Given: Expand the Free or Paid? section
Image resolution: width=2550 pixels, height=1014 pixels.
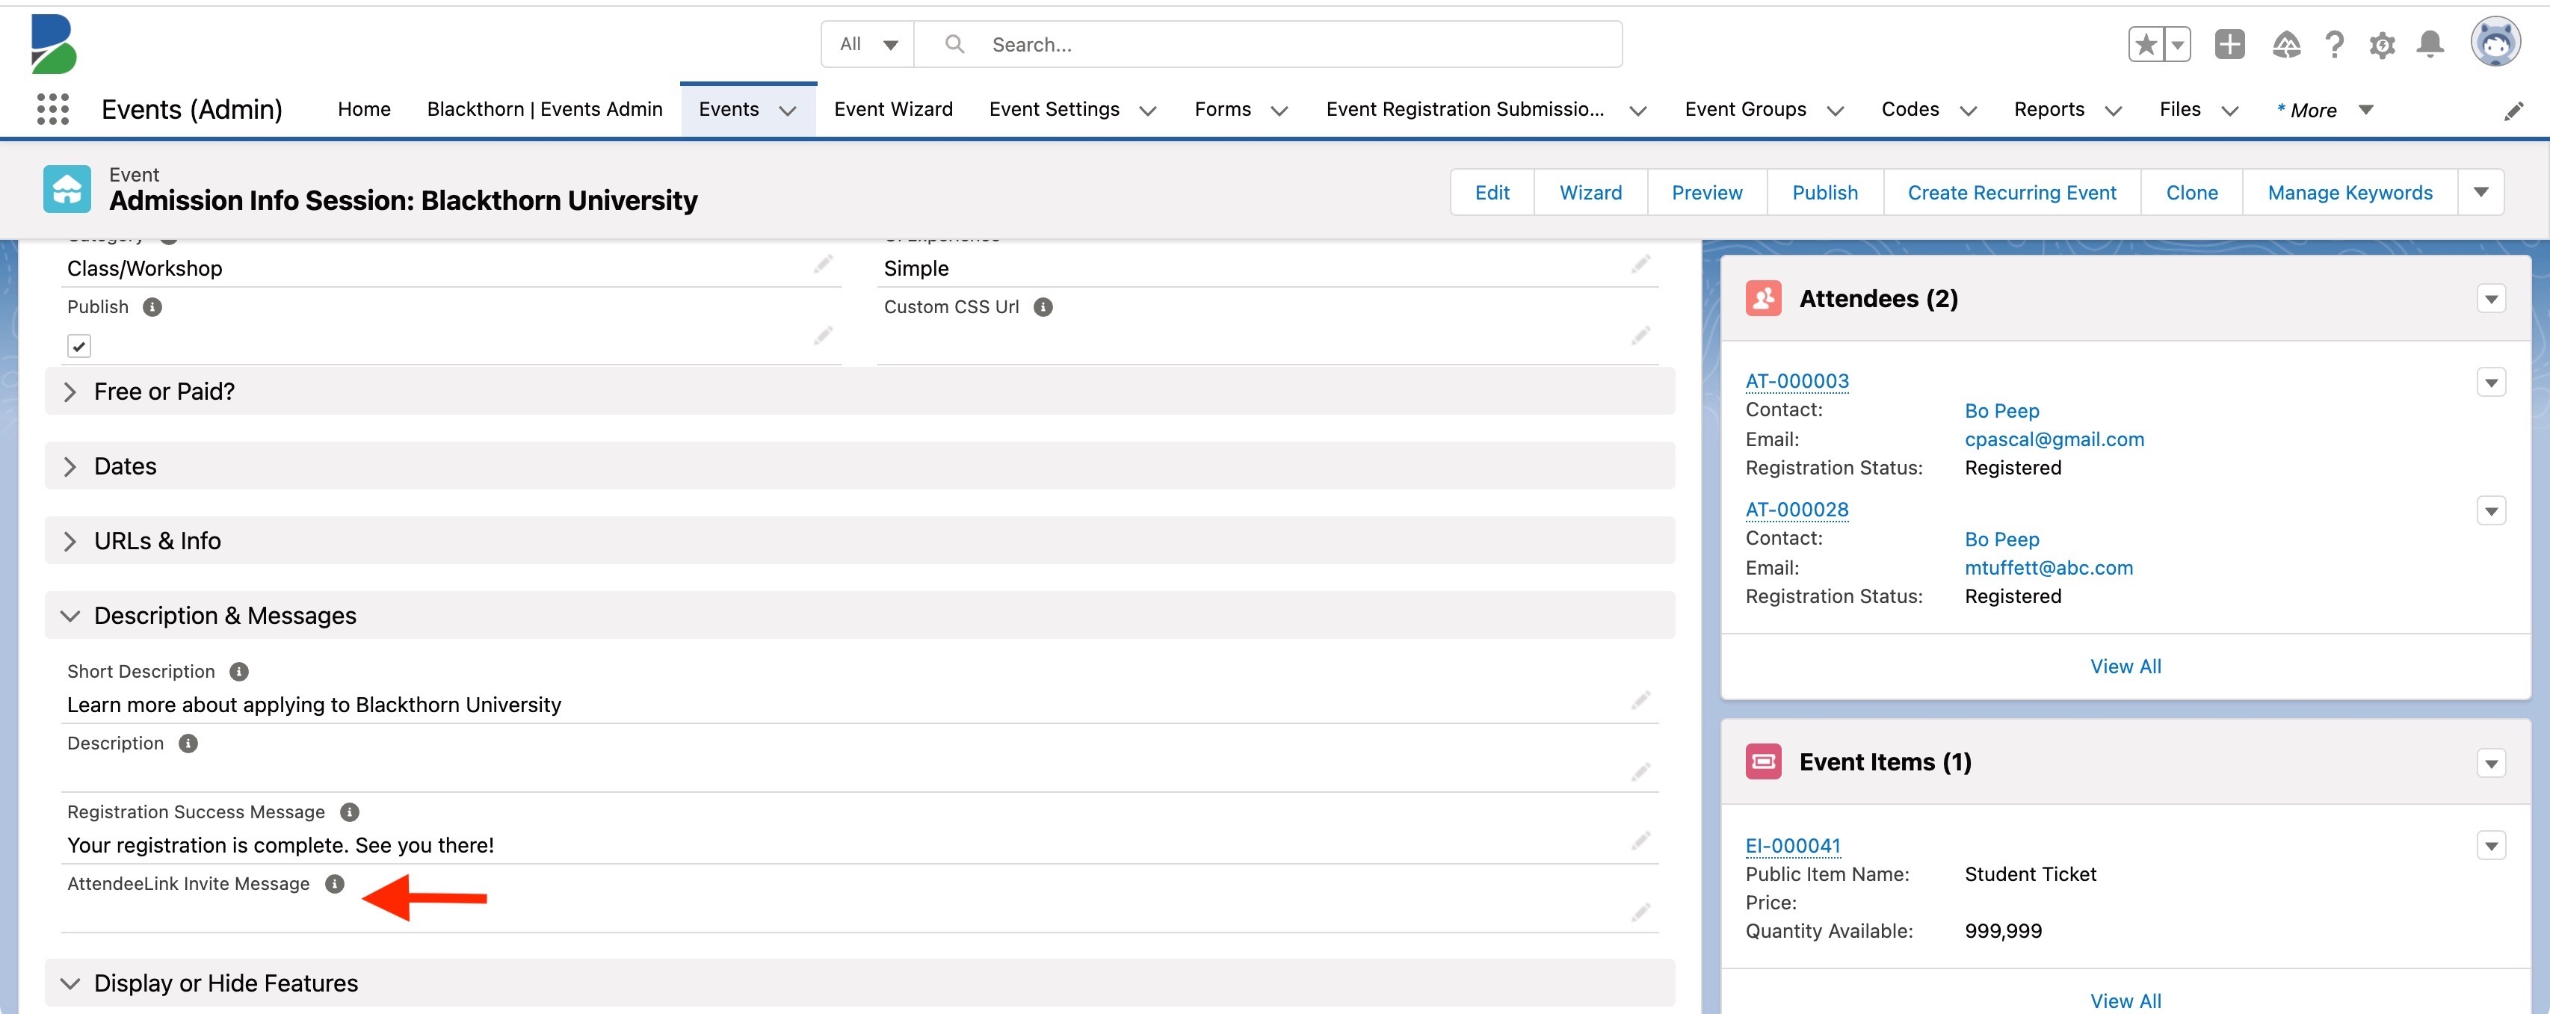Looking at the screenshot, I should tap(859, 391).
